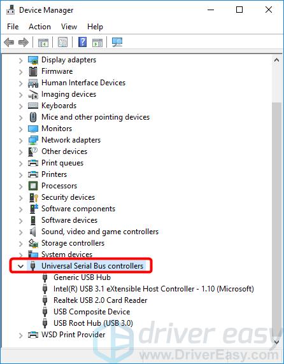The height and width of the screenshot is (364, 284).
Task: Click the Processors chip icon
Action: (33, 186)
